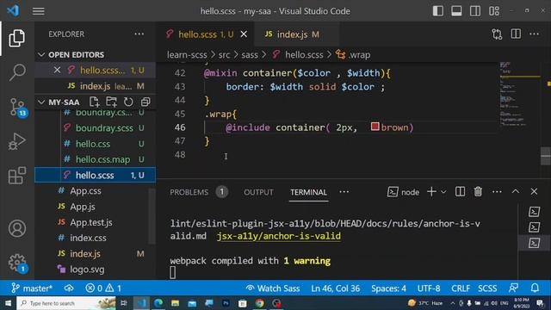
Task: Click errors and warnings count in status bar
Action: [103, 288]
